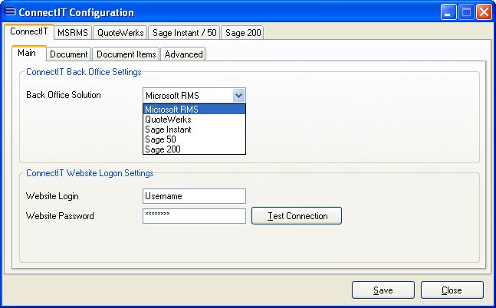Click the ConnectIT app icon in title bar
496x308 pixels.
pos(10,11)
